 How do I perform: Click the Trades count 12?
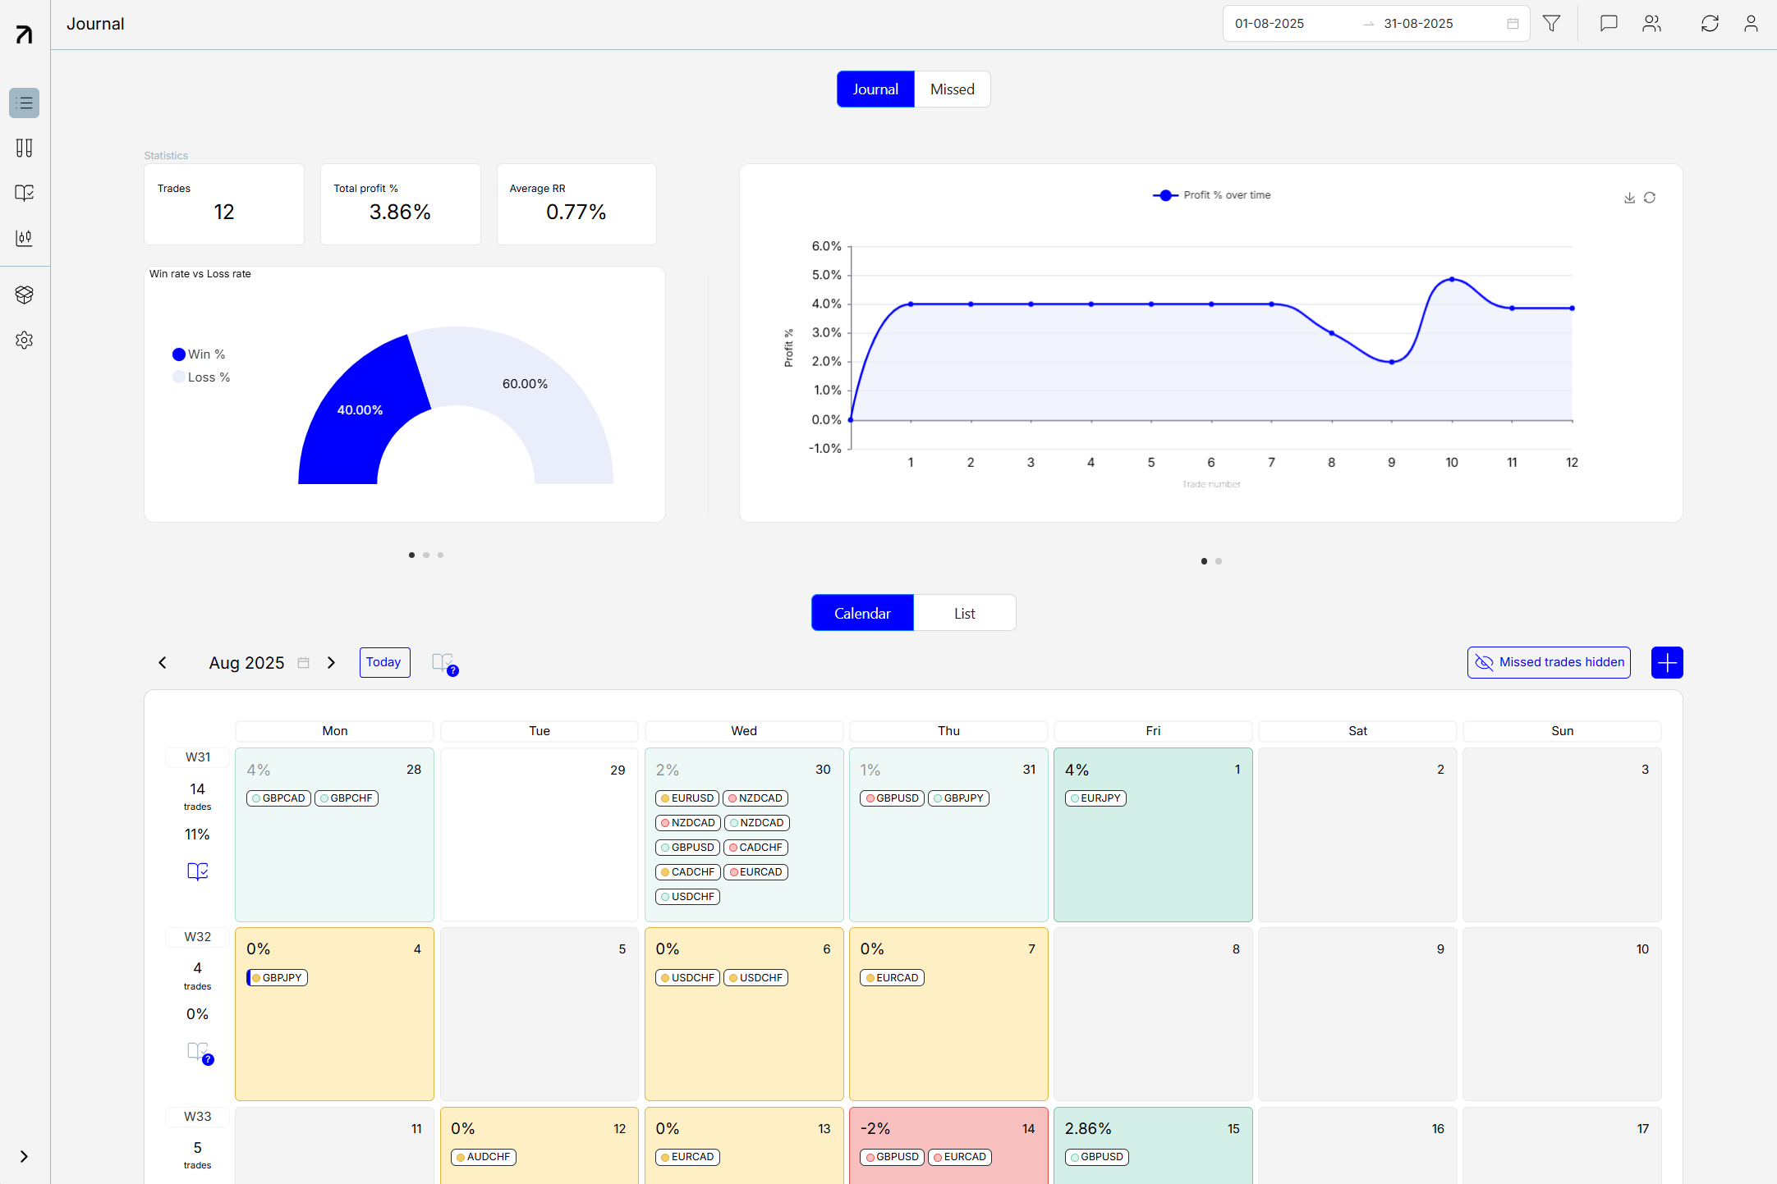point(224,213)
